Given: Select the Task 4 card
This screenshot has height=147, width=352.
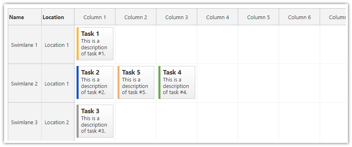Looking at the screenshot, I should point(177,82).
